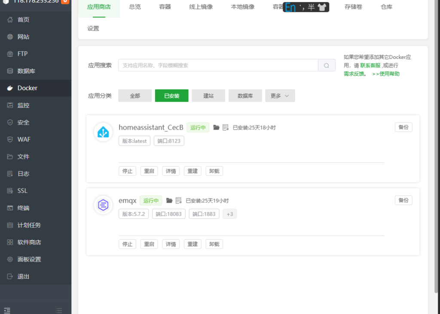Uninstall the homeassistant_CecB app
This screenshot has width=440, height=314.
[x=214, y=171]
